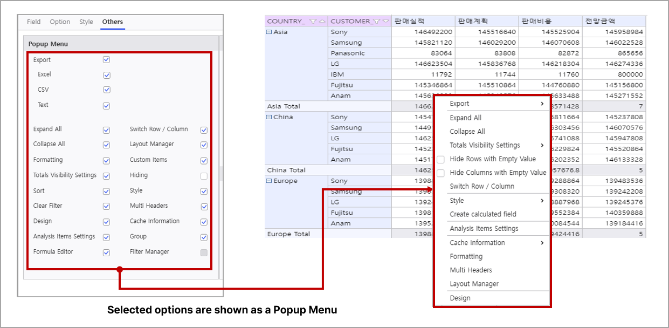This screenshot has width=669, height=328.
Task: Uncheck the Excel export checkbox
Action: [106, 75]
